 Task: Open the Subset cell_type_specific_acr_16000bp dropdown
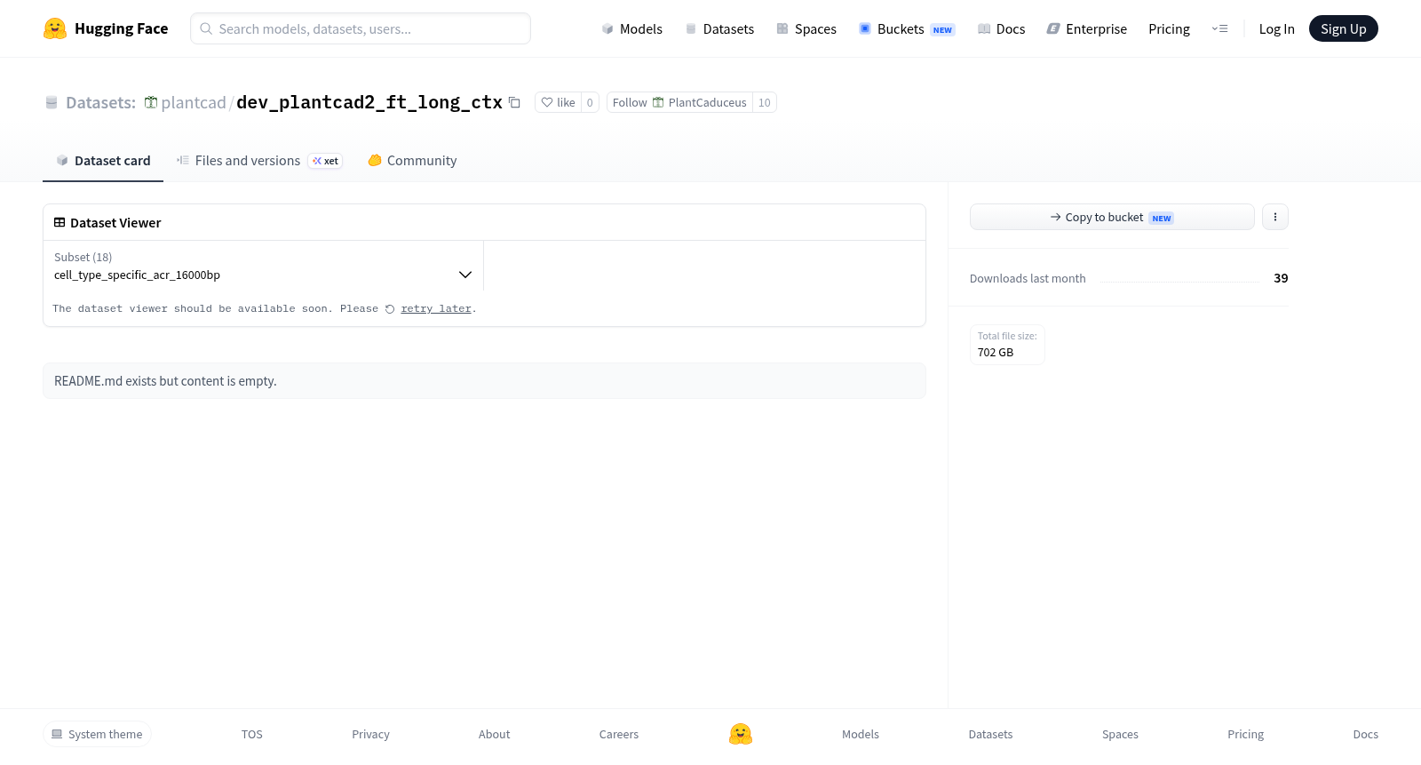(x=263, y=266)
